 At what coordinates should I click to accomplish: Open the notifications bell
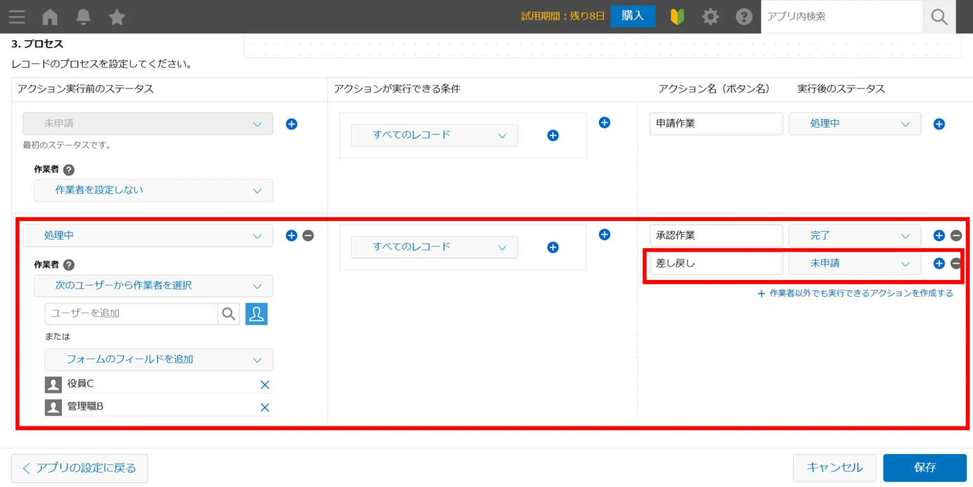point(83,17)
